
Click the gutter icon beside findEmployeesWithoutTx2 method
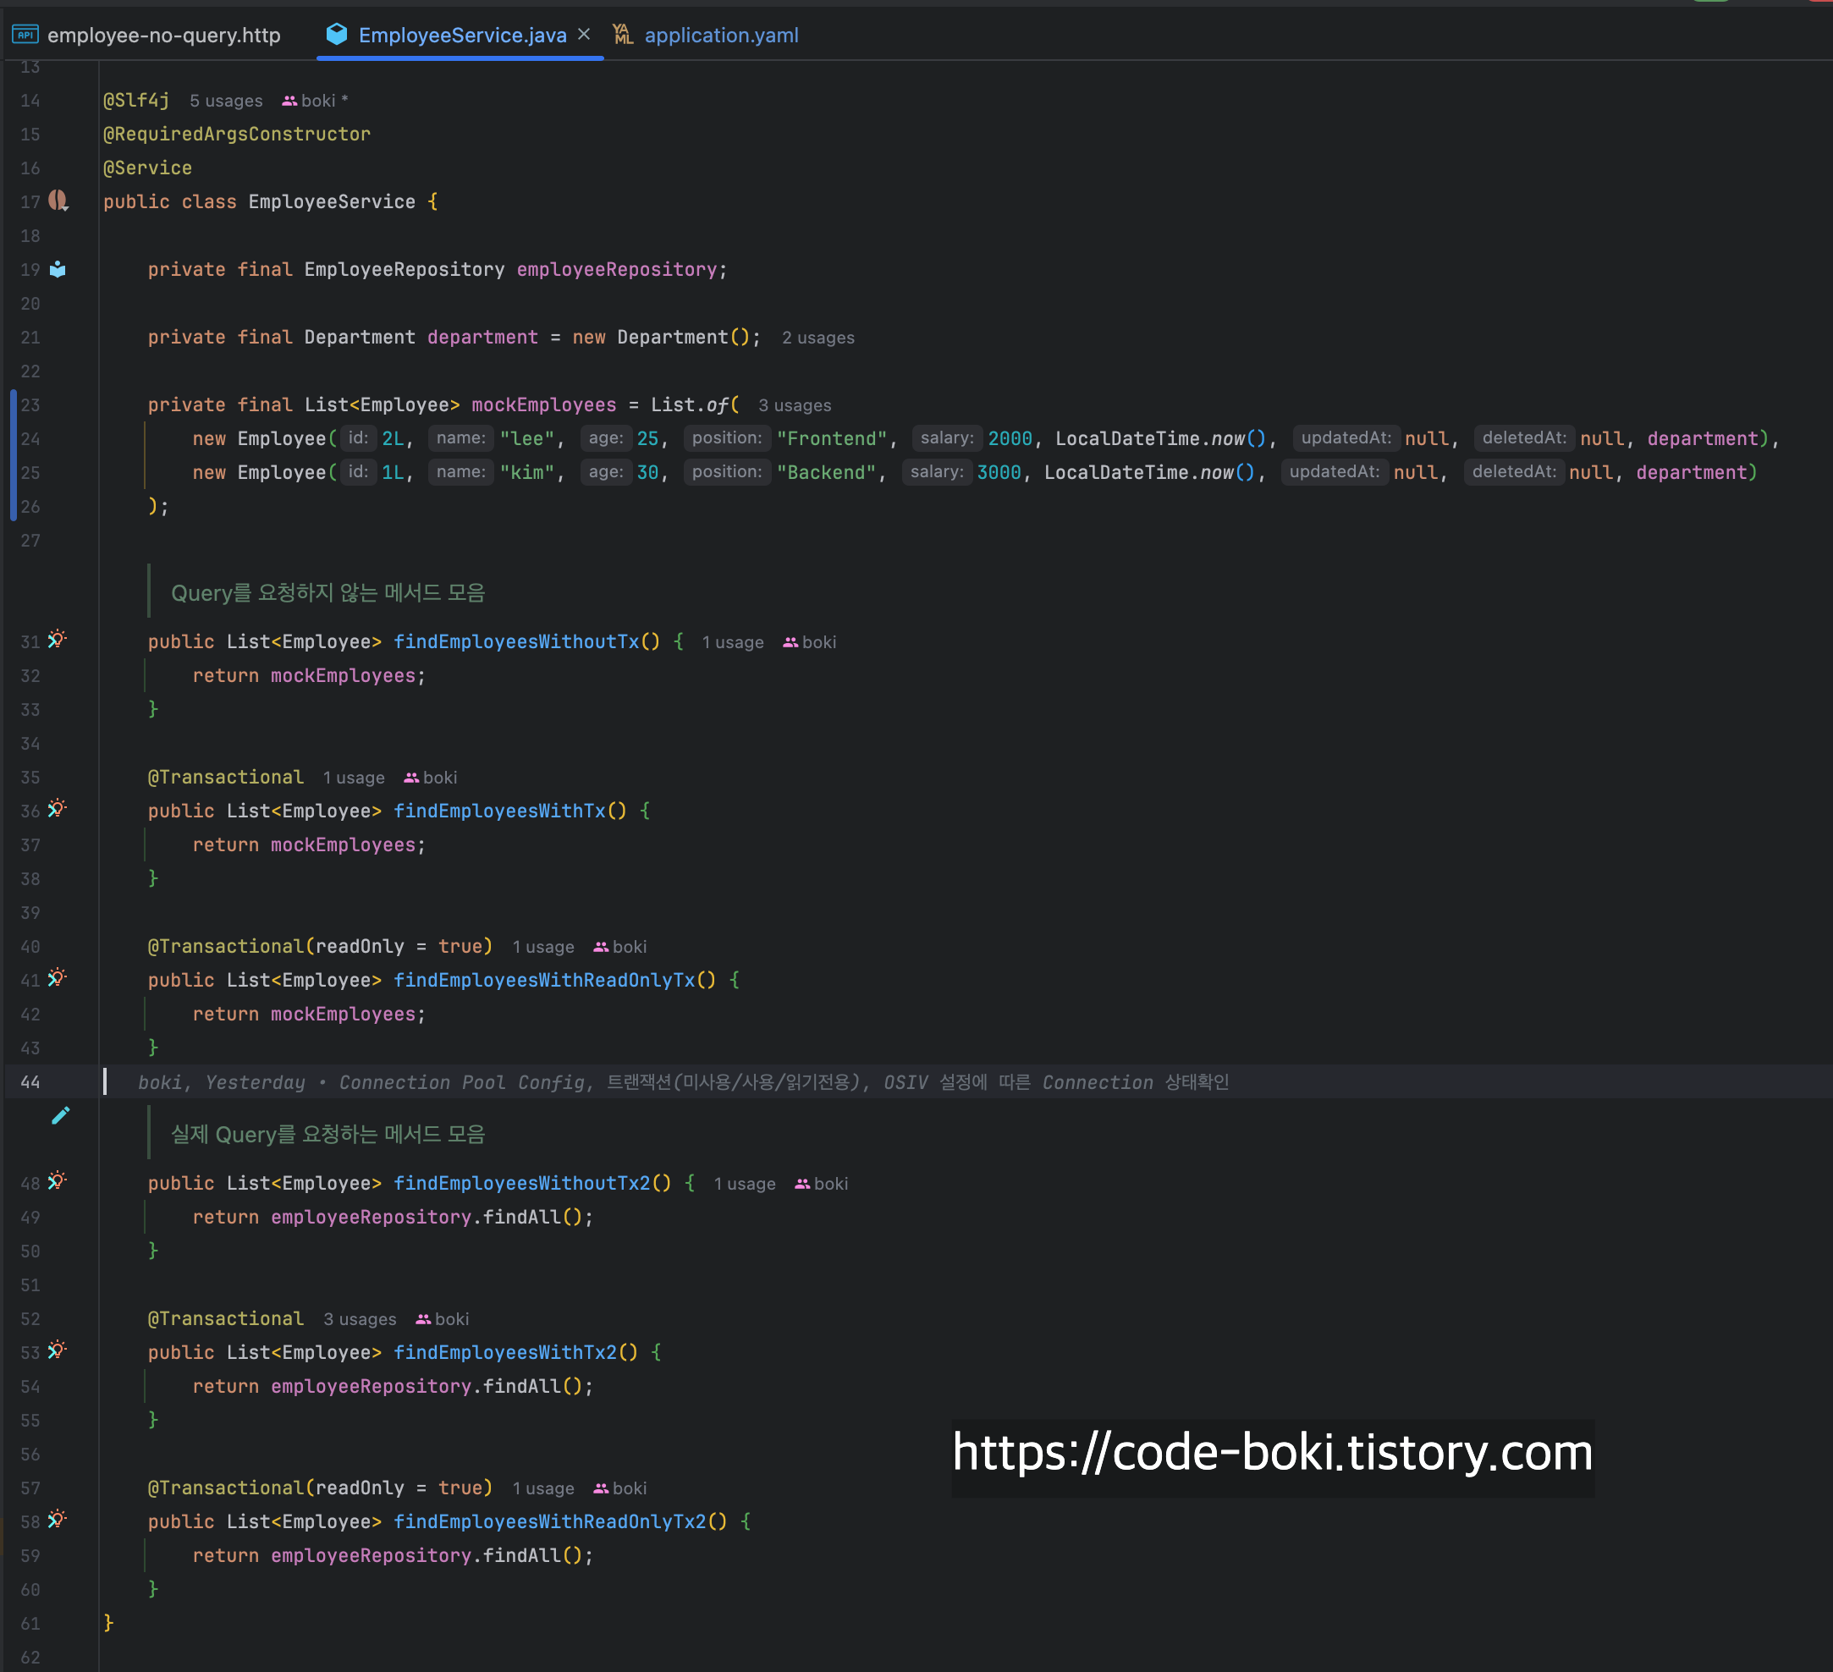pyautogui.click(x=58, y=1180)
